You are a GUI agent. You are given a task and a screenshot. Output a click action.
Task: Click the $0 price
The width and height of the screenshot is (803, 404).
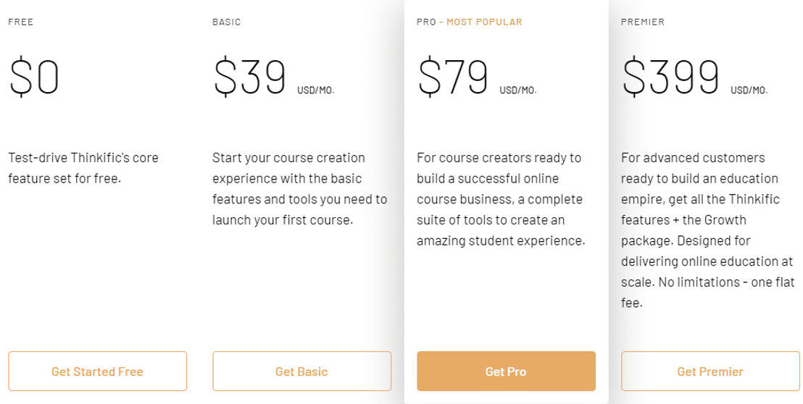[34, 77]
